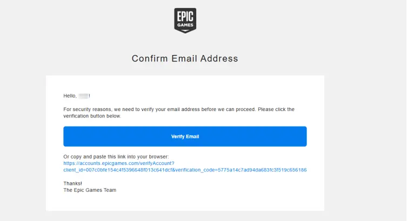Click the Hello greeting text

tap(70, 96)
